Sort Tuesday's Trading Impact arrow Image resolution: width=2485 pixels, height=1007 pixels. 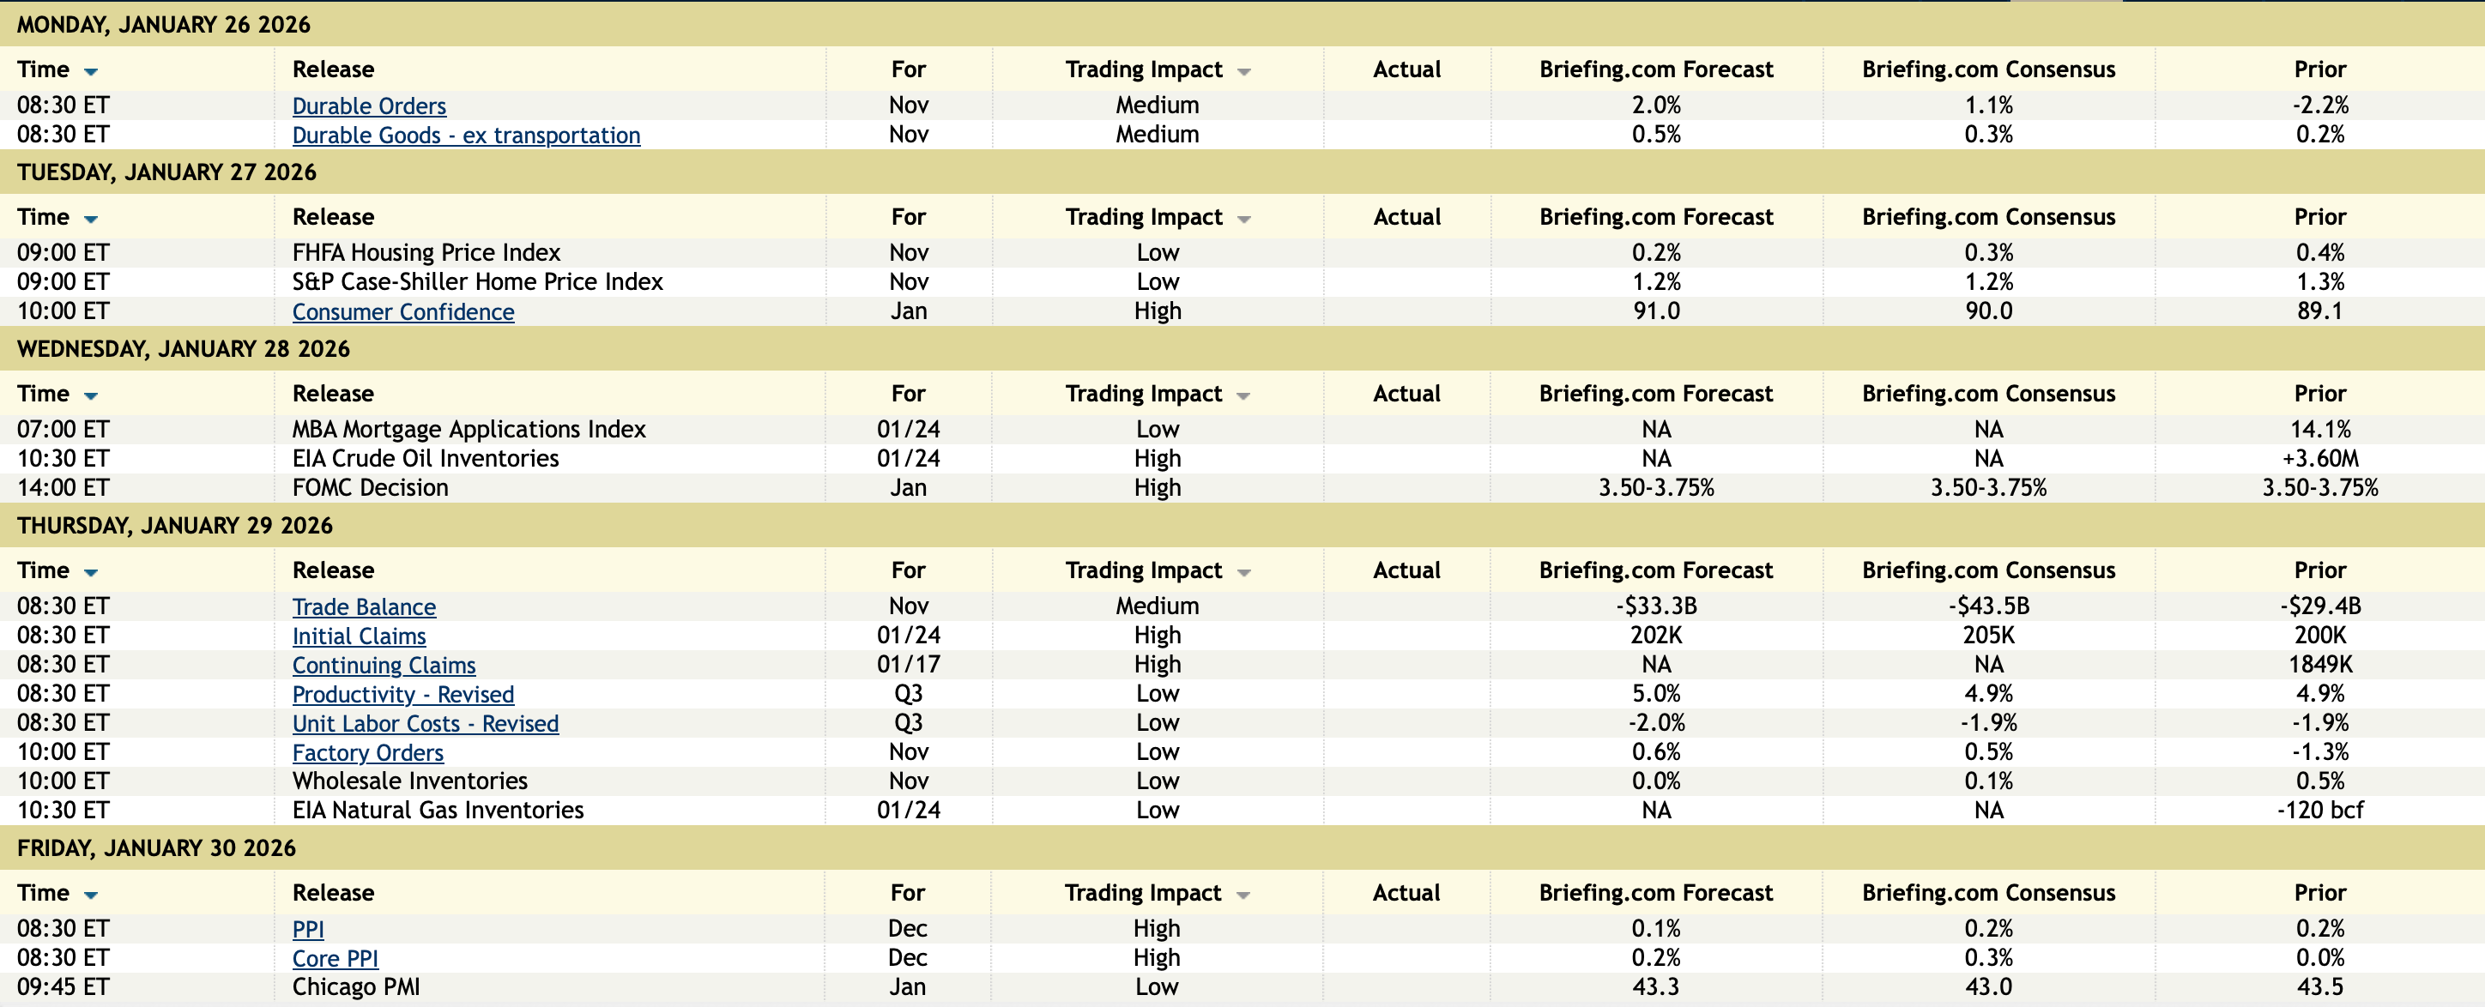tap(1243, 220)
